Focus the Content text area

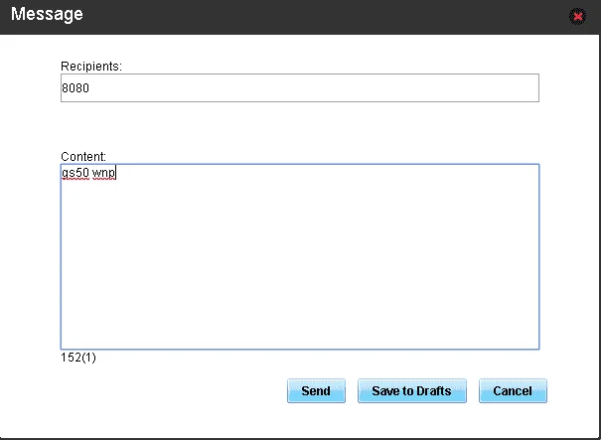300,256
